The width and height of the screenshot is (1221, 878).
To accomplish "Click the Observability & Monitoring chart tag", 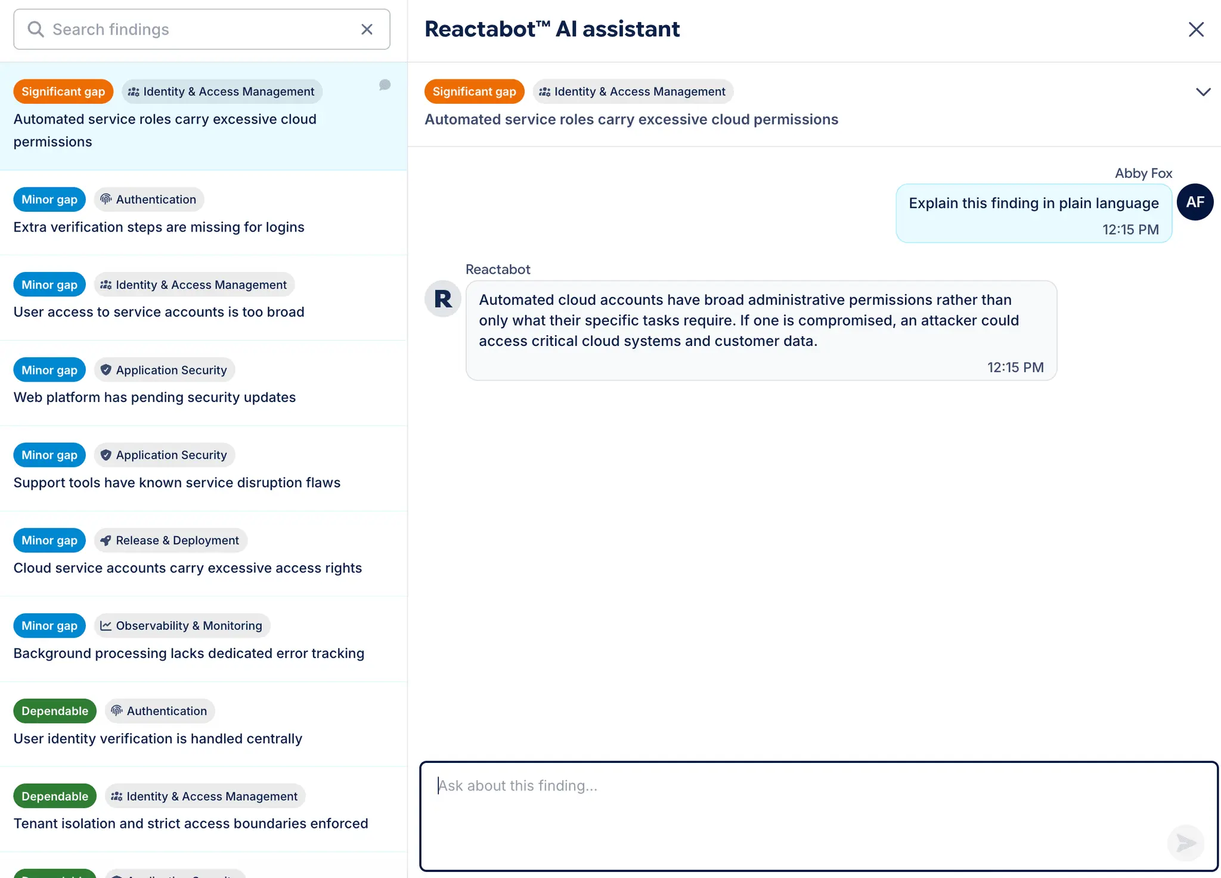I will pyautogui.click(x=182, y=626).
